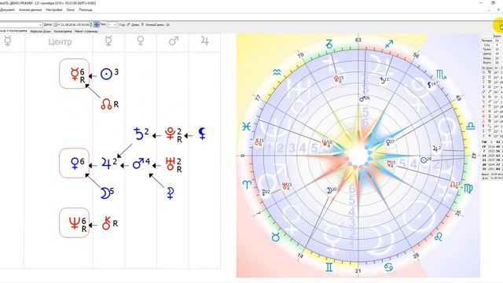Click the Ceres symbol in the formula
Image resolution: width=503 pixels, height=283 pixels.
[x=171, y=193]
